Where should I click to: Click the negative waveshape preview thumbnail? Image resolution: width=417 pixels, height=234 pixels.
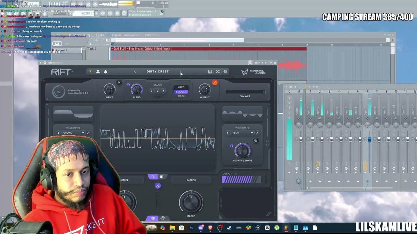coord(242,114)
